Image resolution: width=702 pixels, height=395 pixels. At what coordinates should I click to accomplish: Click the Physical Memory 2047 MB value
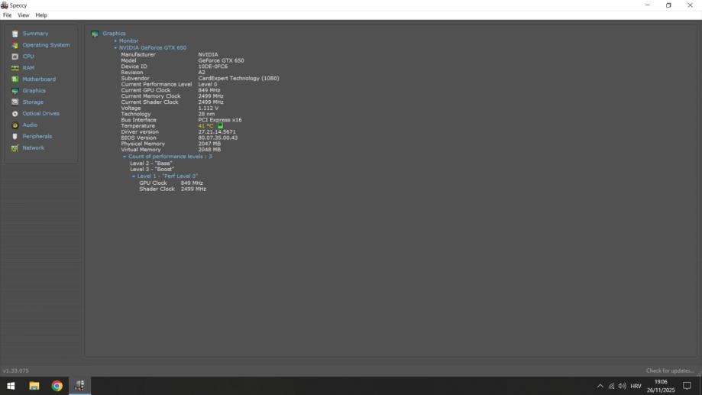pos(209,144)
